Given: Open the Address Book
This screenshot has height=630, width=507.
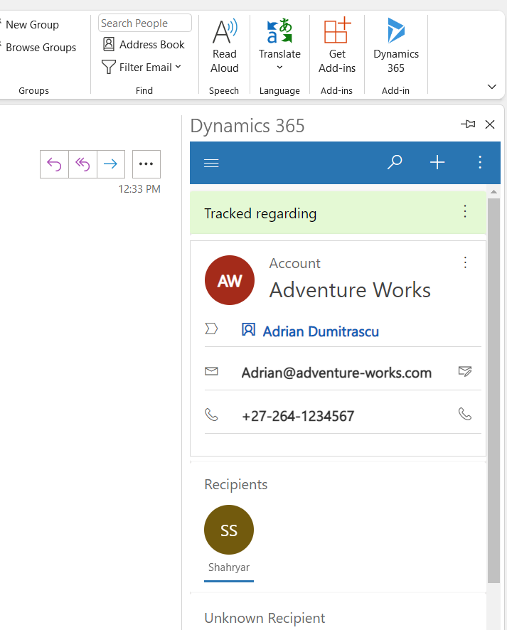Looking at the screenshot, I should click(x=144, y=44).
